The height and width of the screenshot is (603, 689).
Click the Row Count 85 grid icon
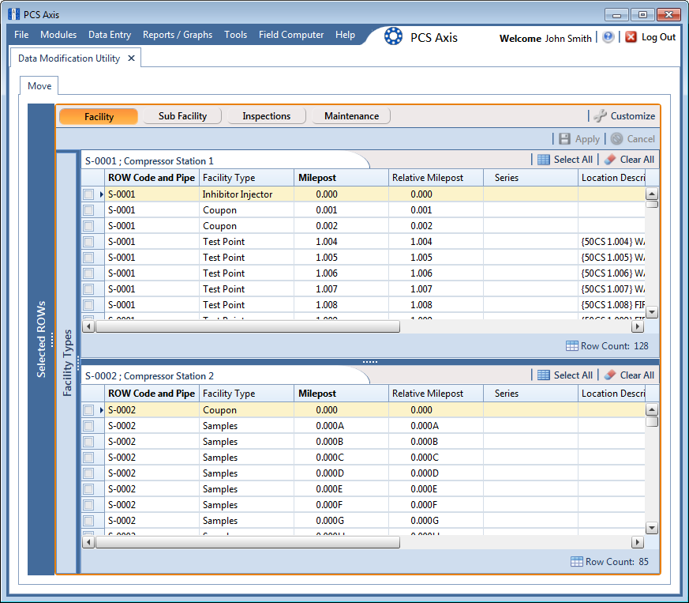pos(576,562)
